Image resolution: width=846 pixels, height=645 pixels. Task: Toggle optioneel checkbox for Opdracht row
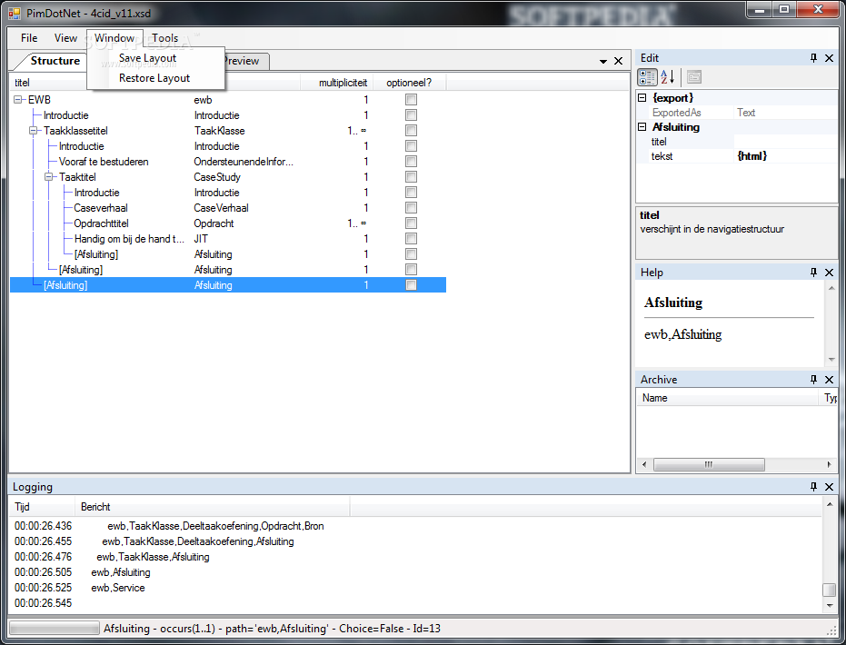(411, 223)
